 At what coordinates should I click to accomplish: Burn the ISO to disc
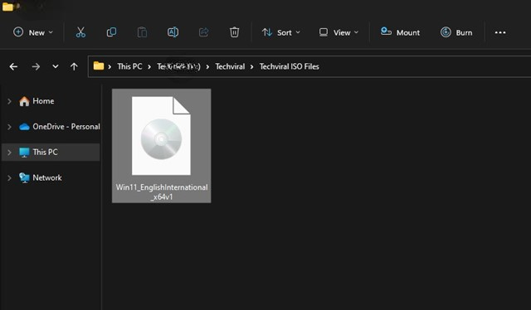pyautogui.click(x=456, y=32)
